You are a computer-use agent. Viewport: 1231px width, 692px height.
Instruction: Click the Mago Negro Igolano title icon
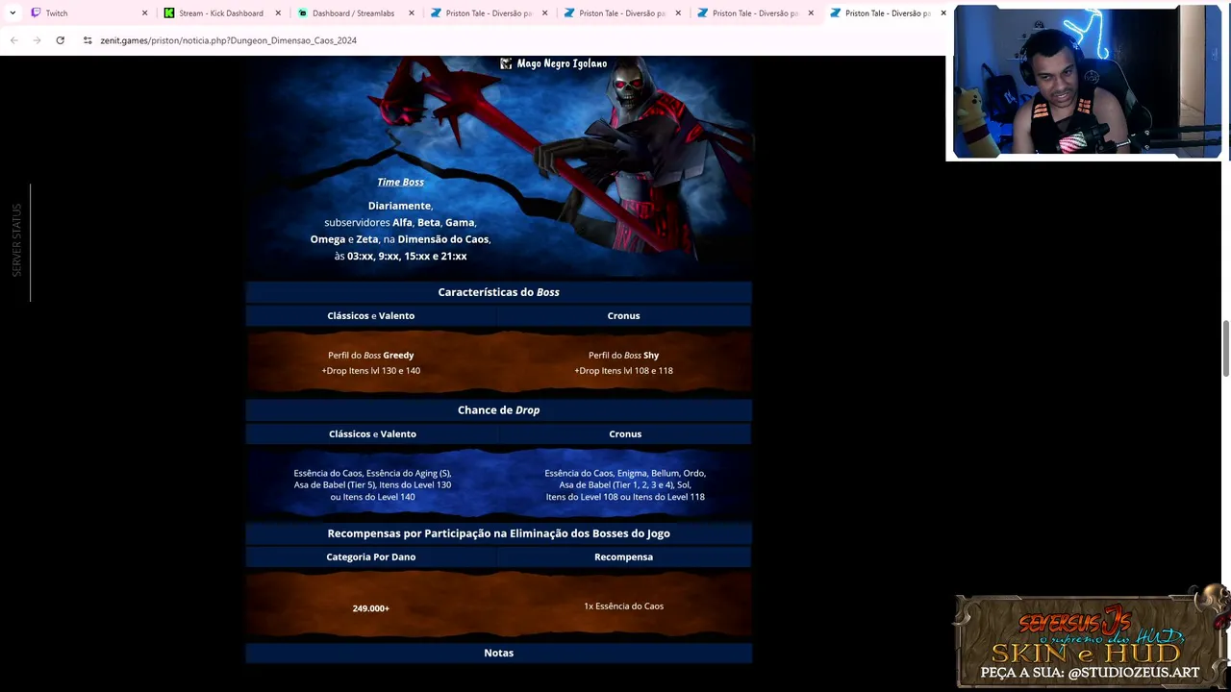pos(506,63)
